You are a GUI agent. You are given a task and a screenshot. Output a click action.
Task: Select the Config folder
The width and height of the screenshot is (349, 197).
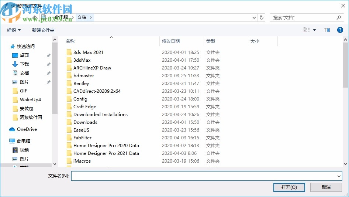pyautogui.click(x=80, y=99)
